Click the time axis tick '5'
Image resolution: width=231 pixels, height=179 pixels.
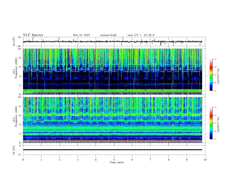[114, 160]
